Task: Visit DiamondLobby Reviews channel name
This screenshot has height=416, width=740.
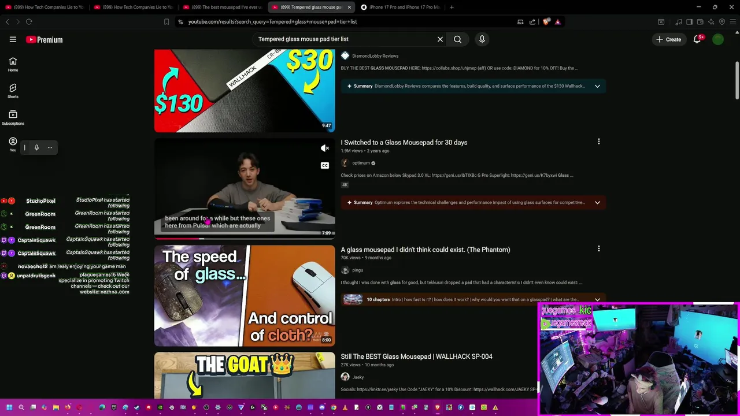Action: tap(375, 56)
